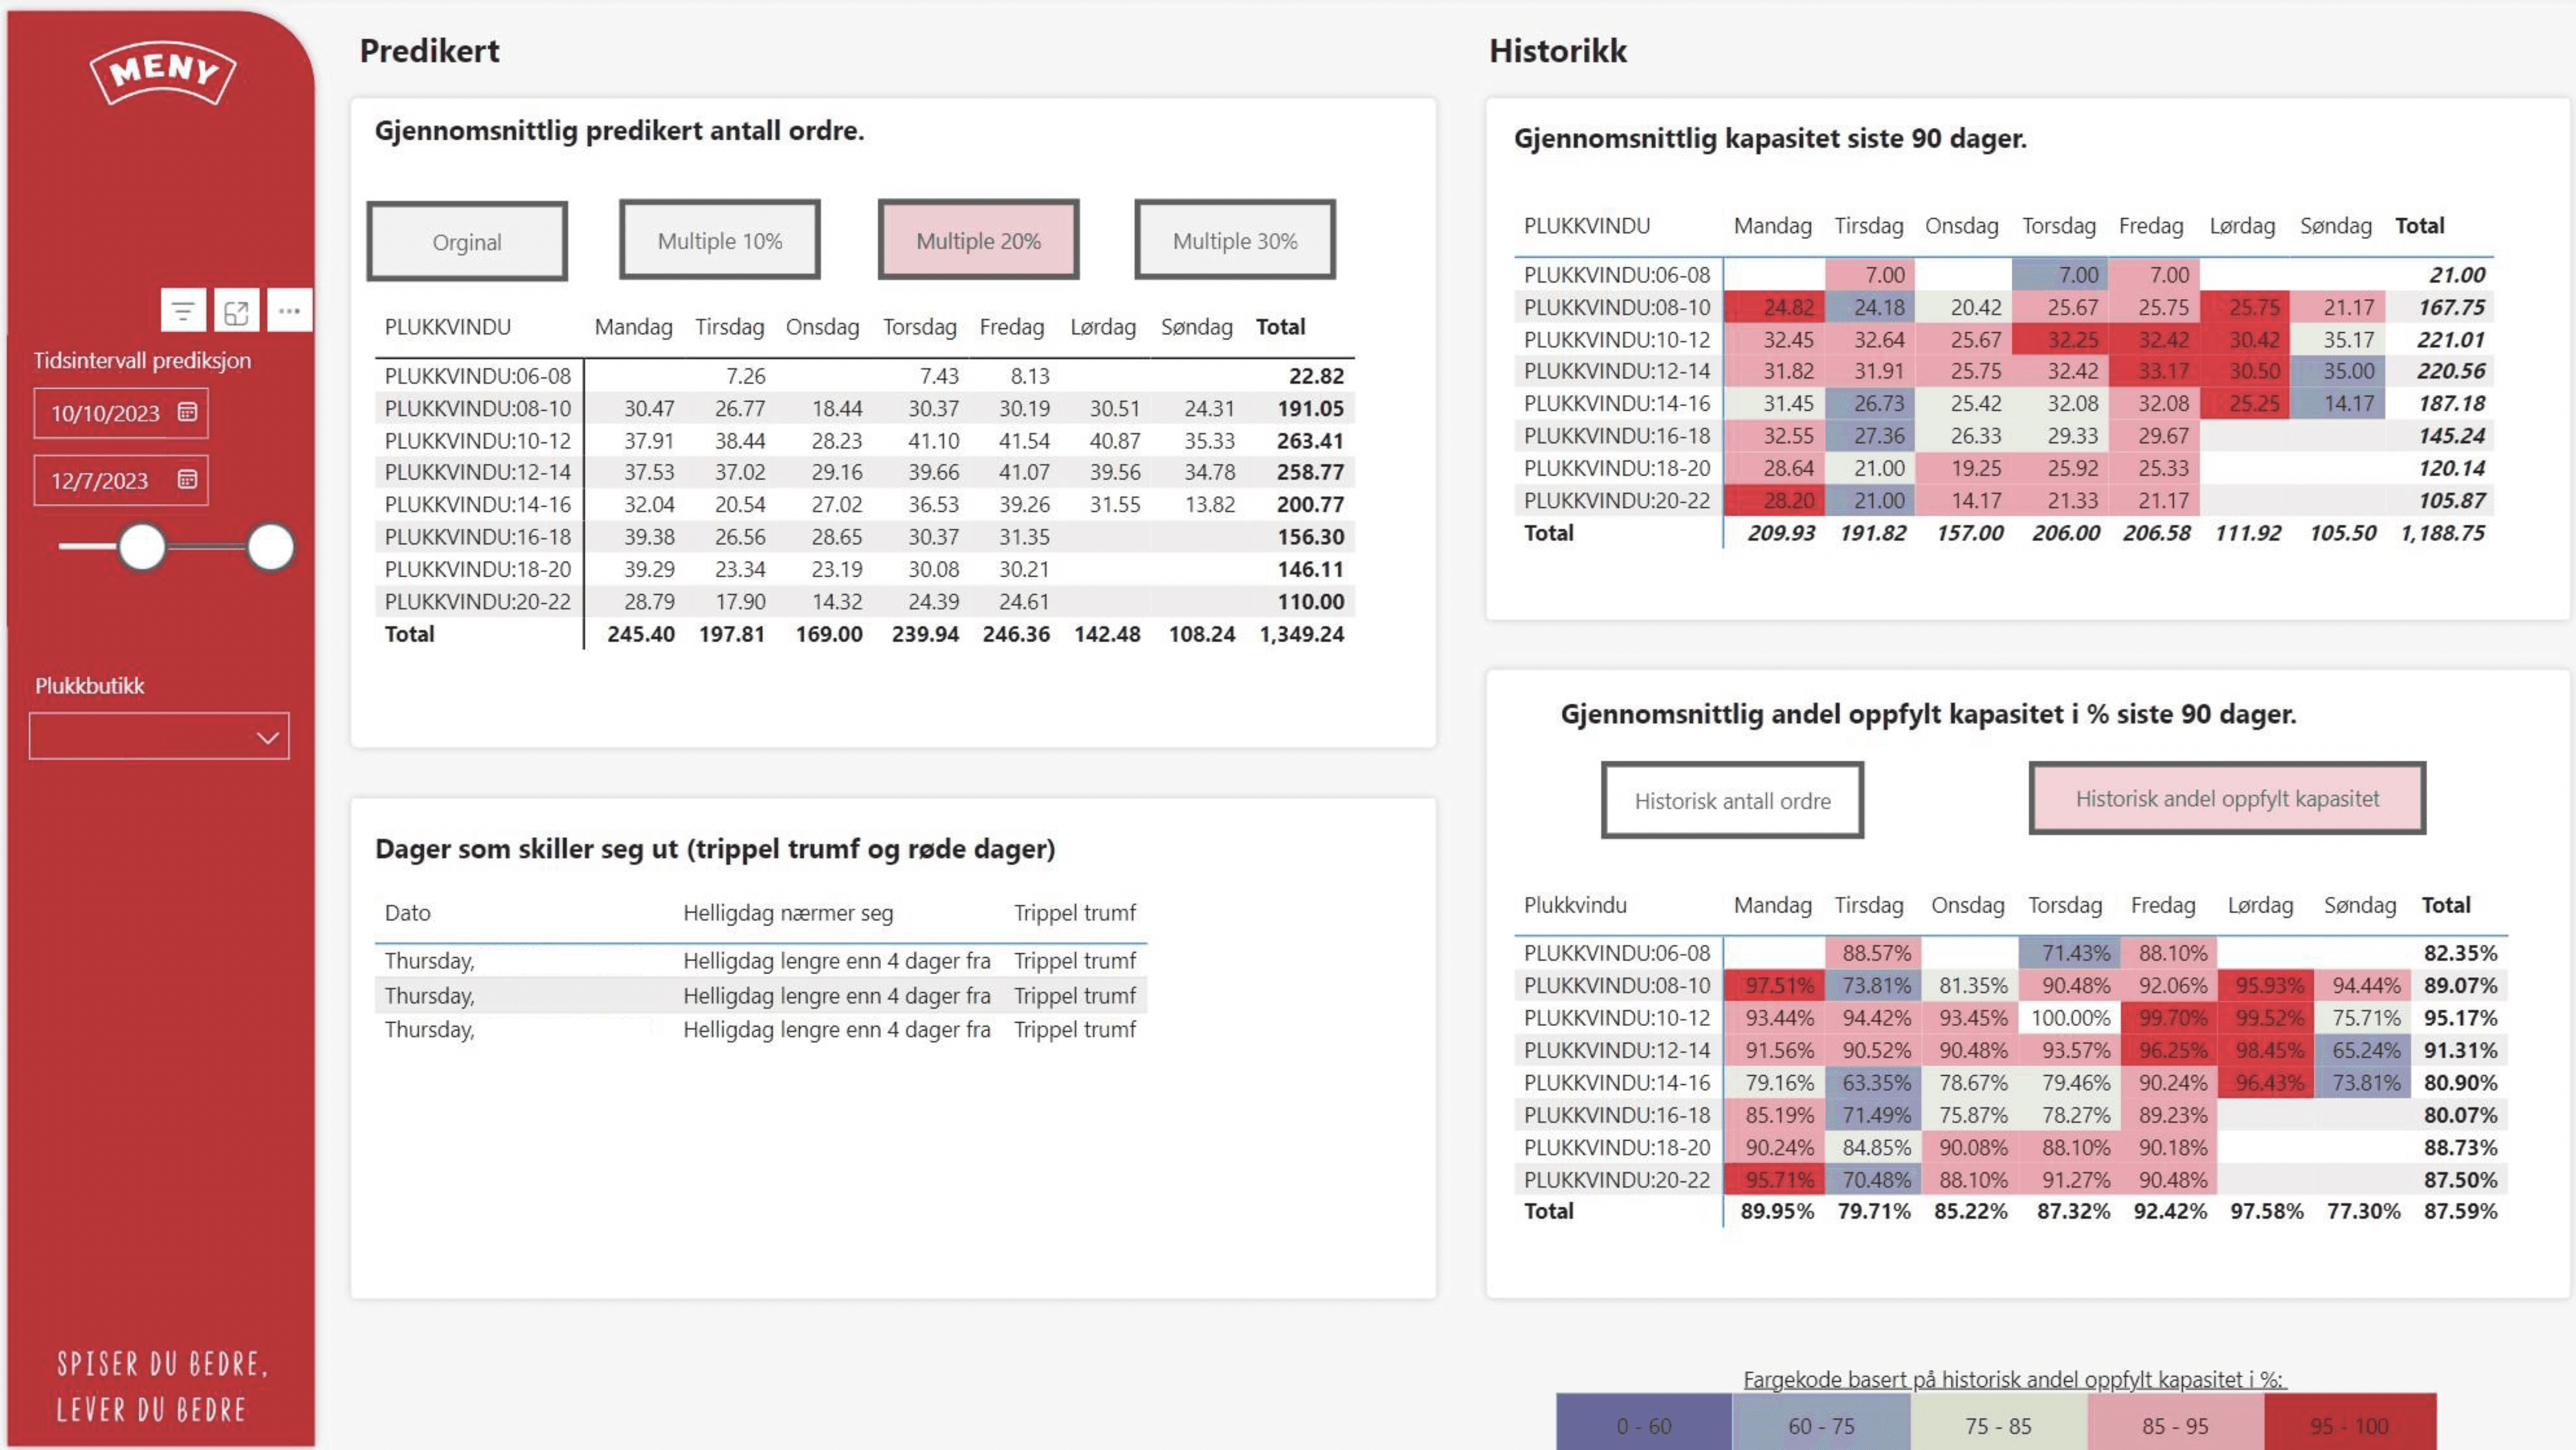Click the Historikk section heading
The width and height of the screenshot is (2576, 1450).
click(1557, 51)
